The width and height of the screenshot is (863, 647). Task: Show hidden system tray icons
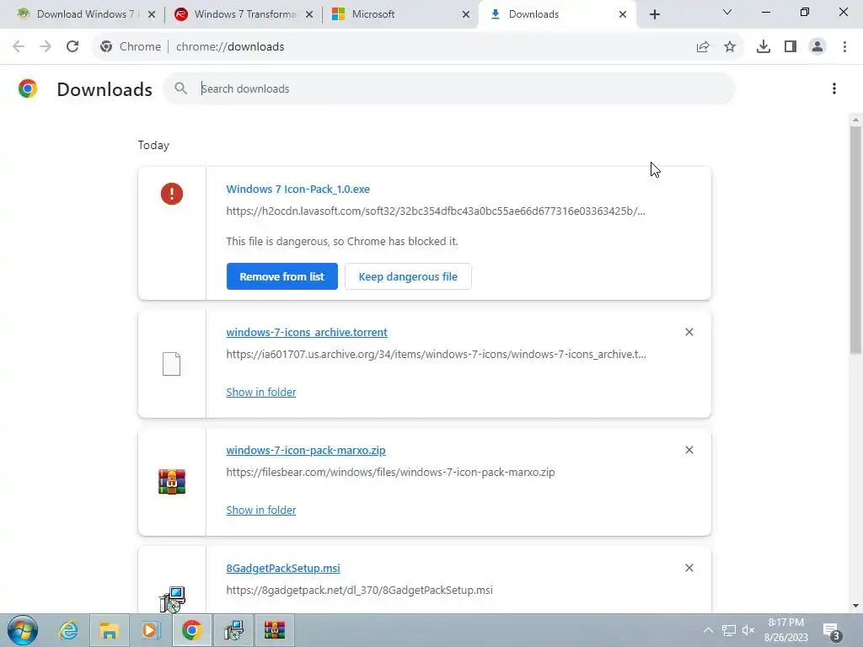pos(708,630)
